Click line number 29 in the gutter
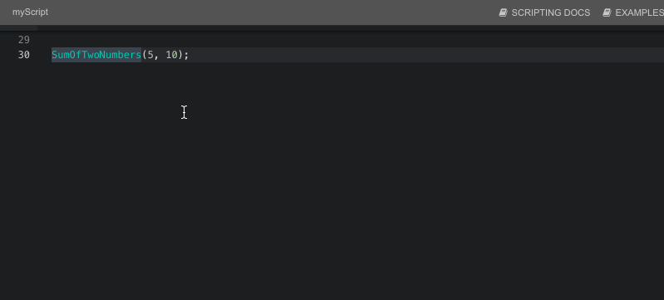 (x=24, y=40)
